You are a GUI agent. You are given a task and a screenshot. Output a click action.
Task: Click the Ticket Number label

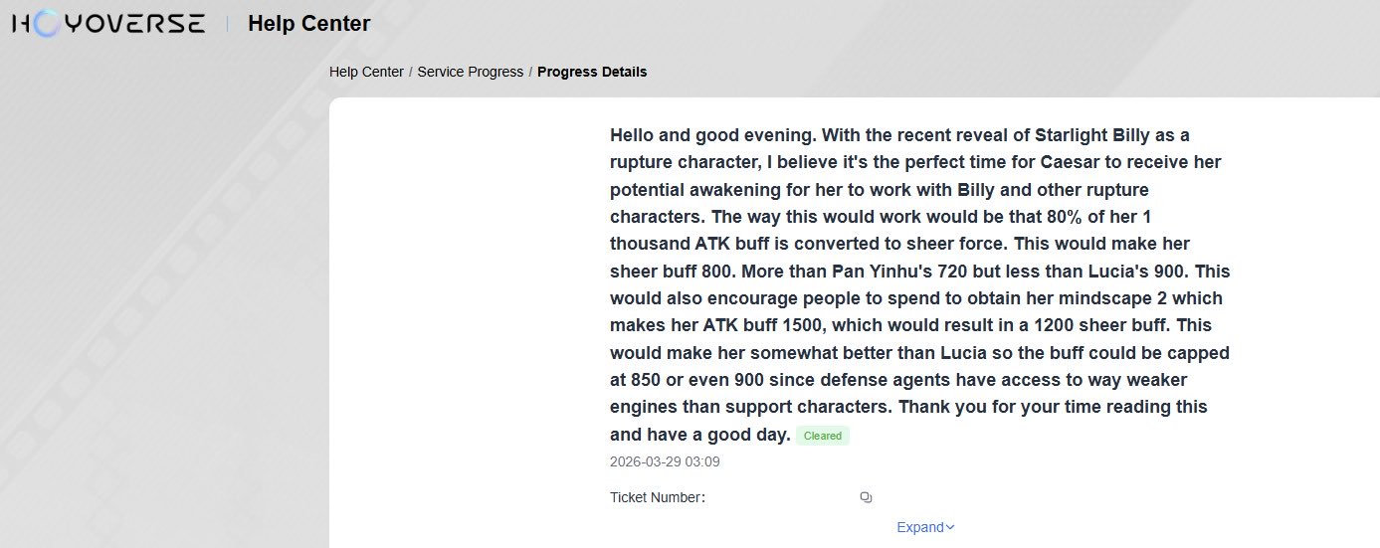[658, 497]
